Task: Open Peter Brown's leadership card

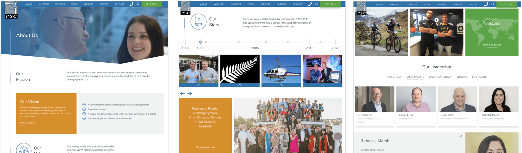Action: pos(374,106)
